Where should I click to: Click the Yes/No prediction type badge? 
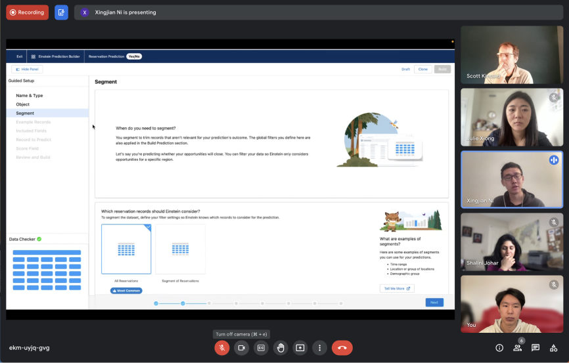pyautogui.click(x=134, y=56)
